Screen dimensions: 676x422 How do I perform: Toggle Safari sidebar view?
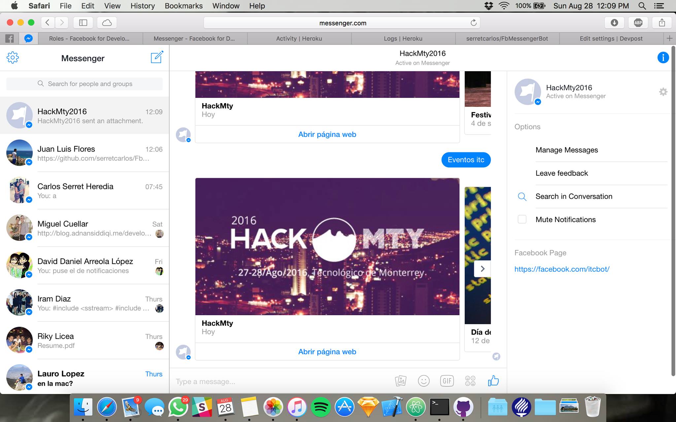(83, 23)
